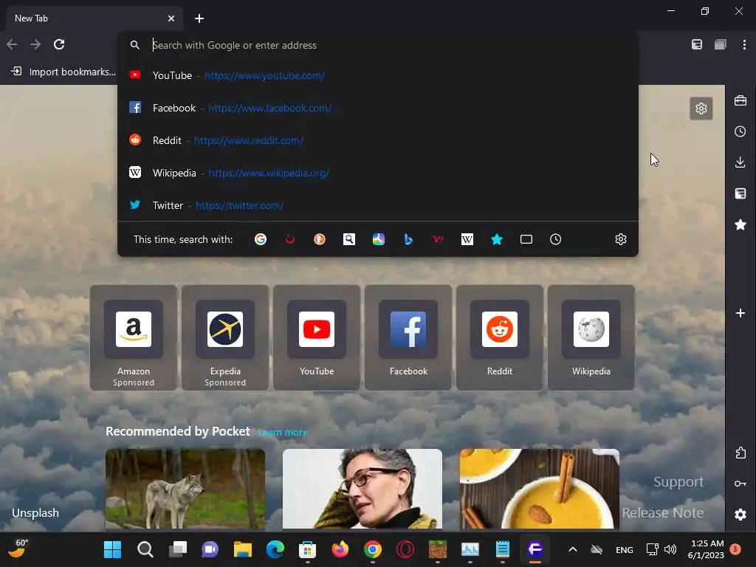The width and height of the screenshot is (756, 567).
Task: Open the Facebook shortcut tile
Action: 408,337
